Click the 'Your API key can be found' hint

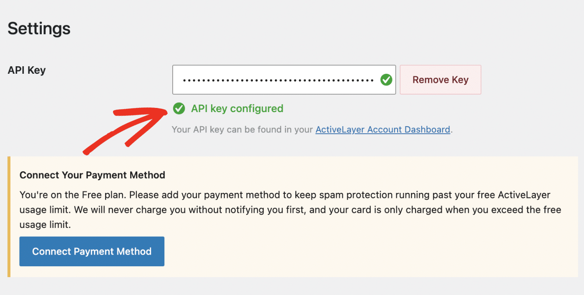[x=312, y=130]
